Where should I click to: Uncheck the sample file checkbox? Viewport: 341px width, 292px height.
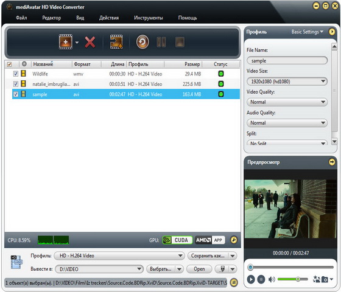coord(15,94)
